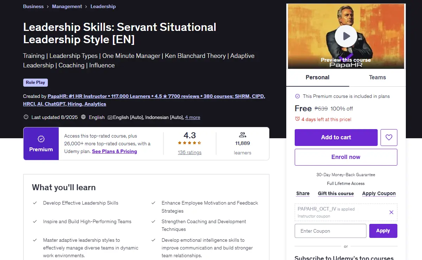Click 'Develop Effective Leadership Skills' text

click(81, 203)
